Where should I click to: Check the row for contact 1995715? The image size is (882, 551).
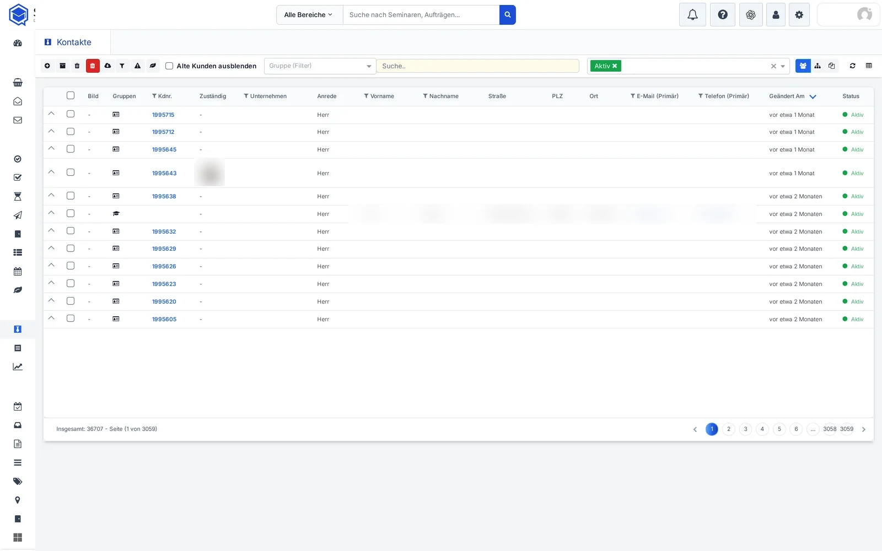(x=71, y=114)
